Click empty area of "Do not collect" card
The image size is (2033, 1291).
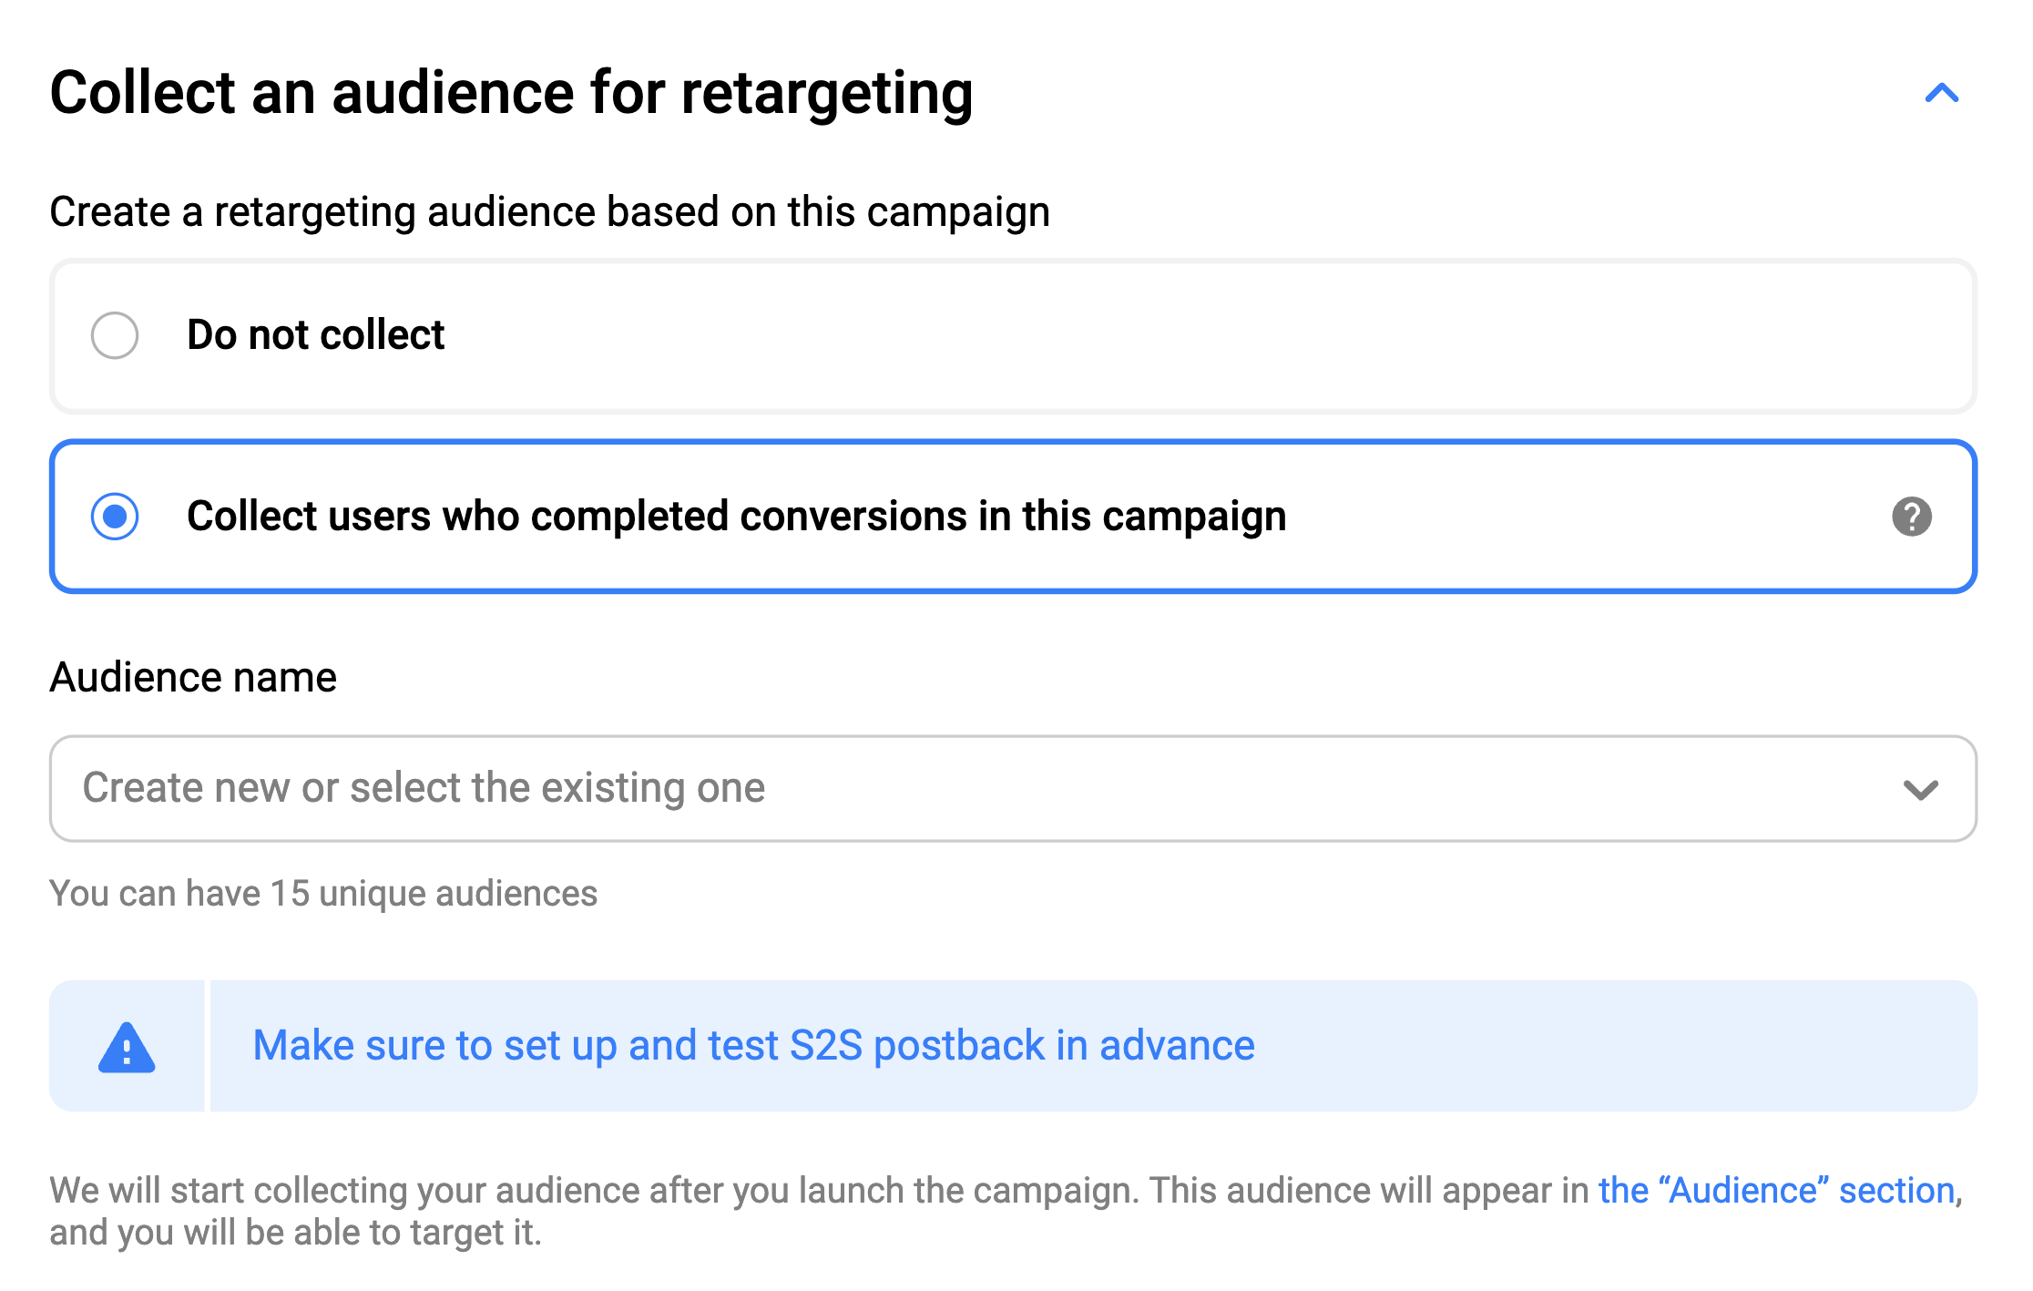[1184, 335]
